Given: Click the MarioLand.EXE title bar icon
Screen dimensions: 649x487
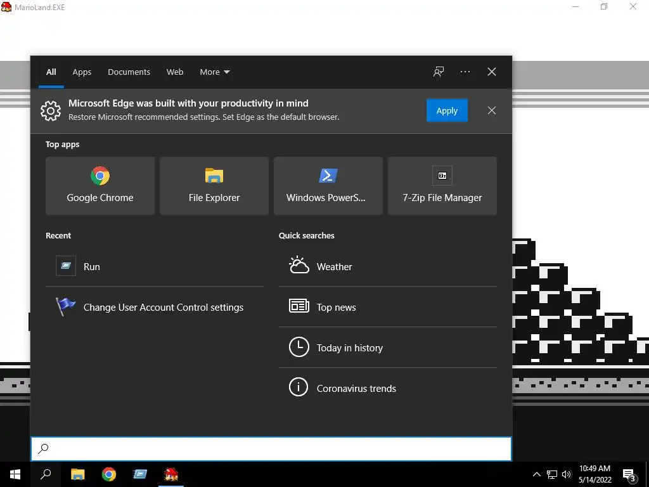Looking at the screenshot, I should click(6, 7).
